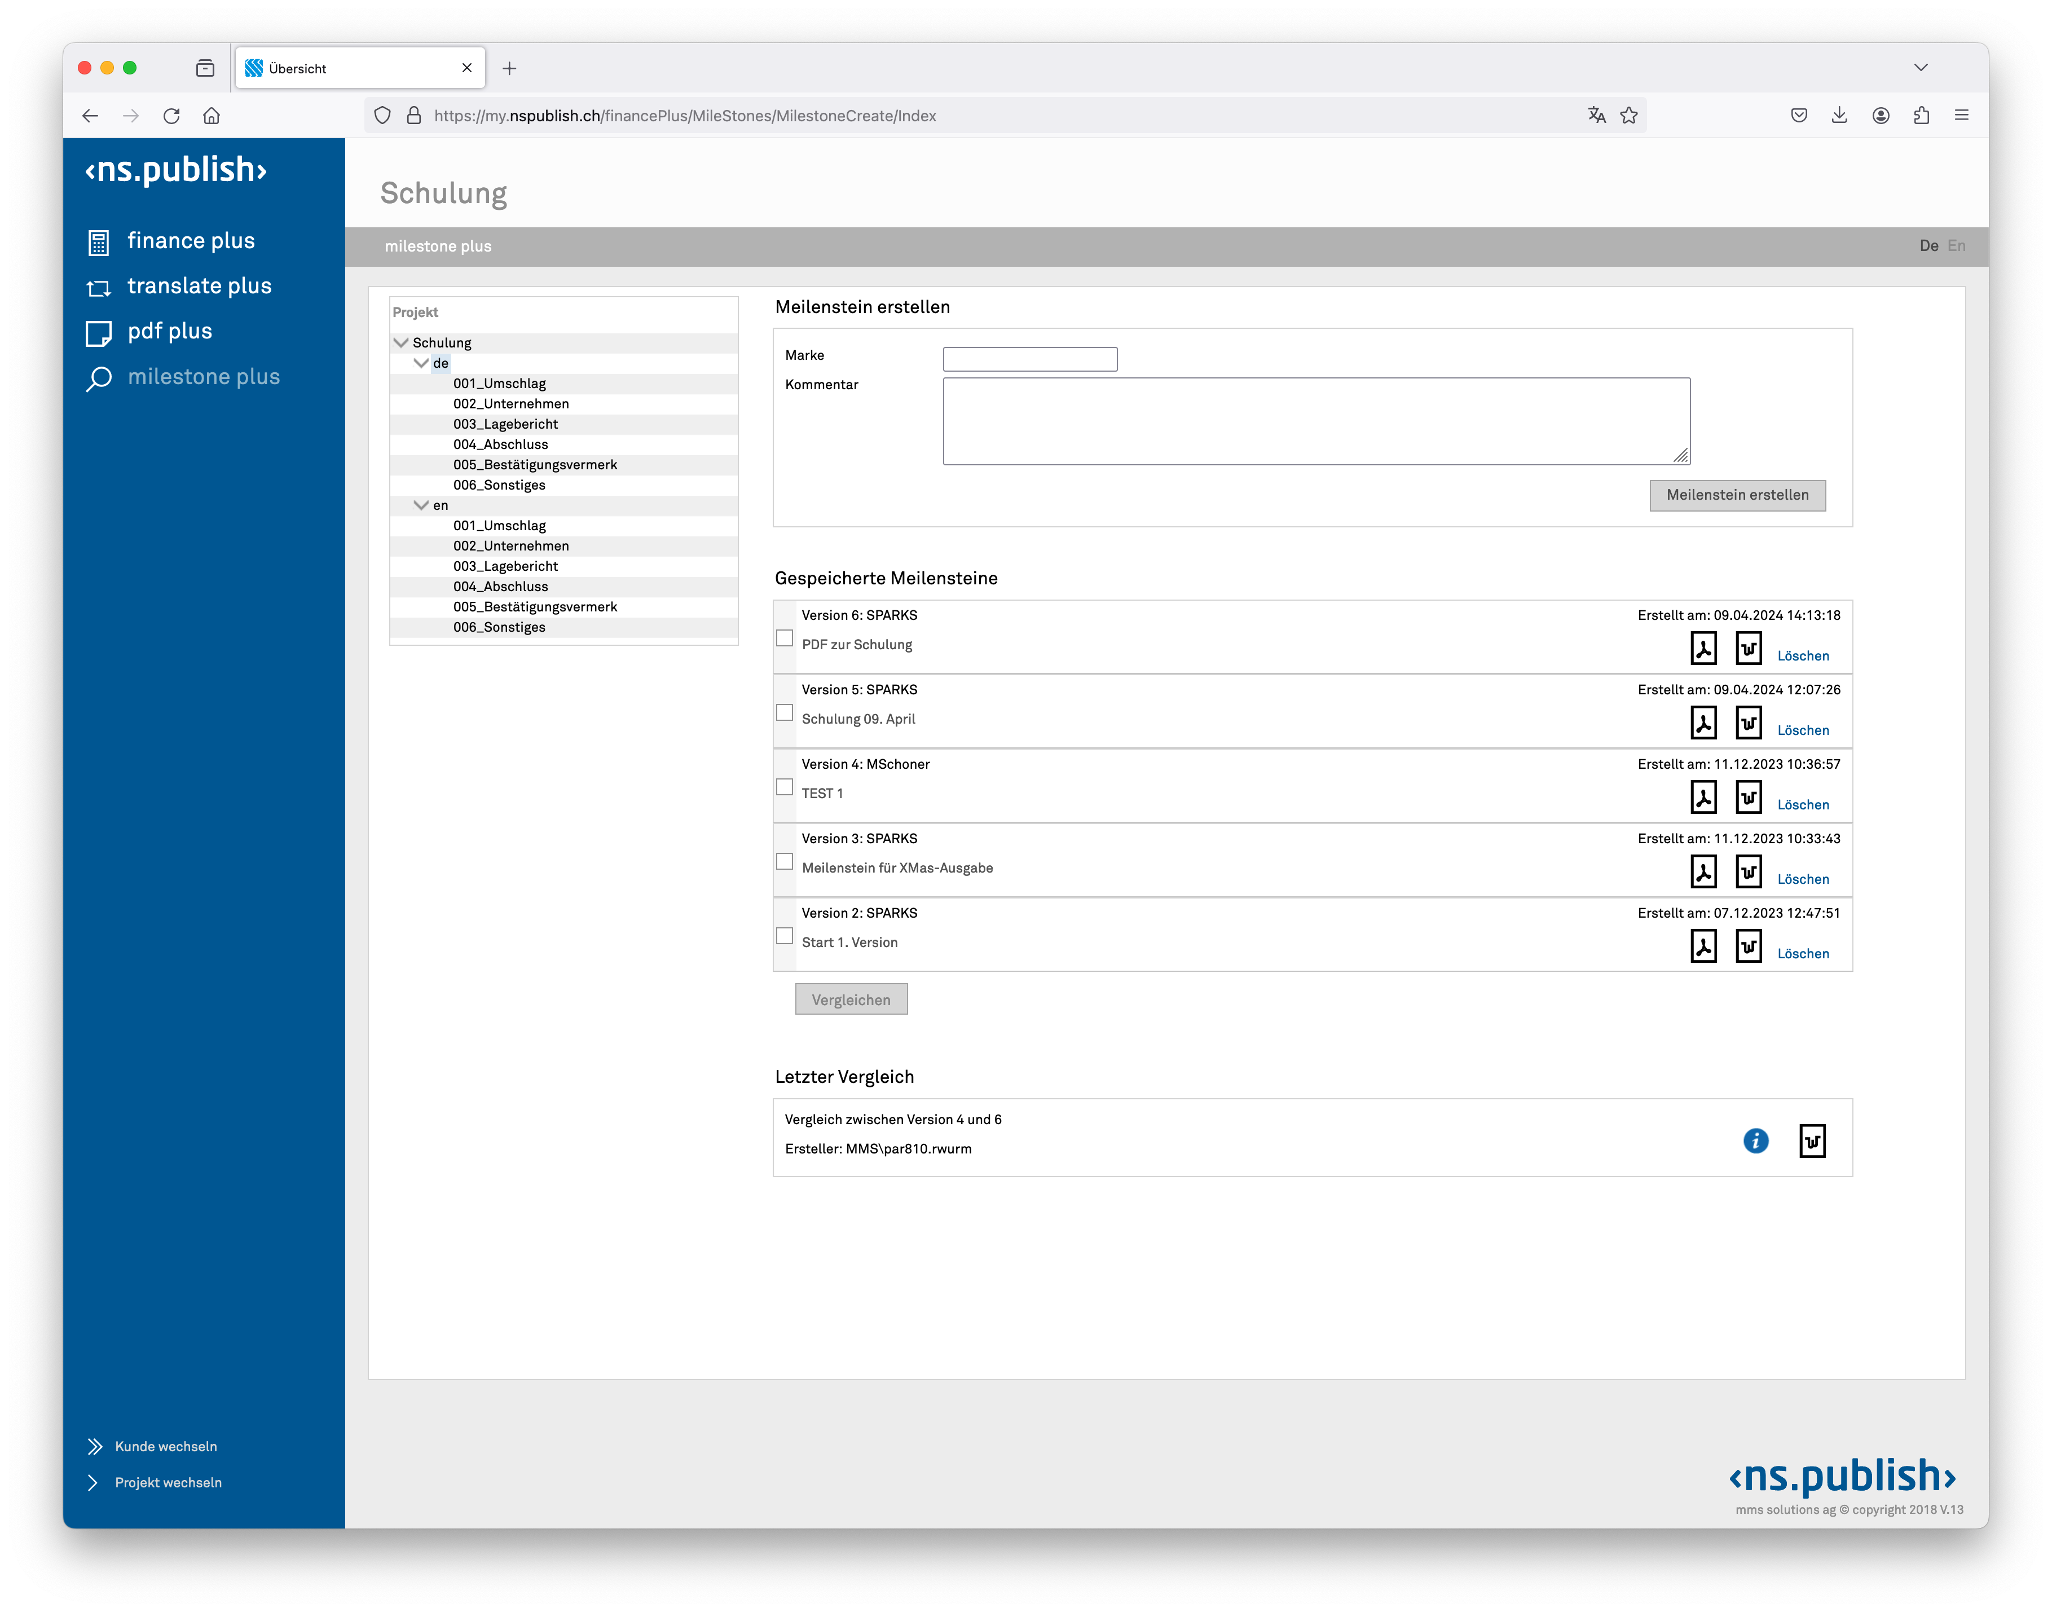Tick the Version 2 checkbox
This screenshot has height=1612, width=2052.
(785, 936)
